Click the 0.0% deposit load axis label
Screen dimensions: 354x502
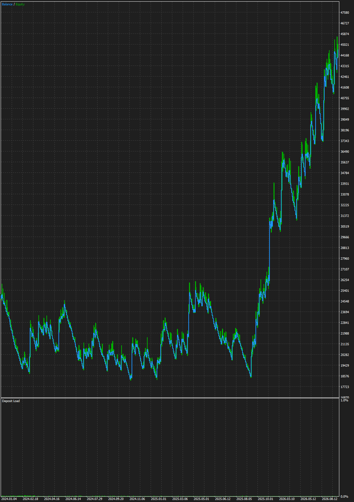coord(344,497)
